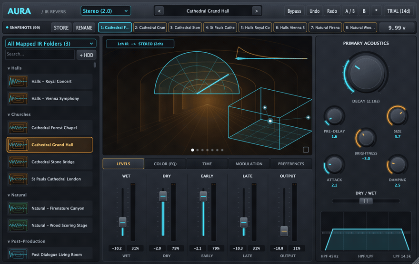Click the Halls – Royal Concert waveform thumbnail
The image size is (419, 264).
pyautogui.click(x=18, y=82)
